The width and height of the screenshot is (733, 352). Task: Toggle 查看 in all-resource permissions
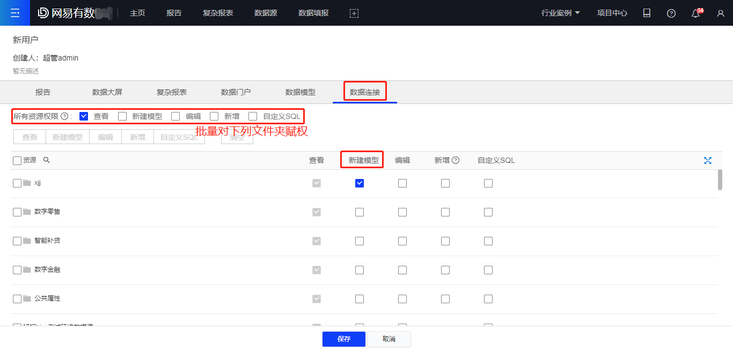click(84, 116)
